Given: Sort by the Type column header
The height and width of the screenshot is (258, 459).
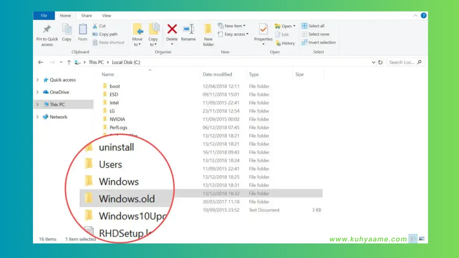Looking at the screenshot, I should [254, 75].
